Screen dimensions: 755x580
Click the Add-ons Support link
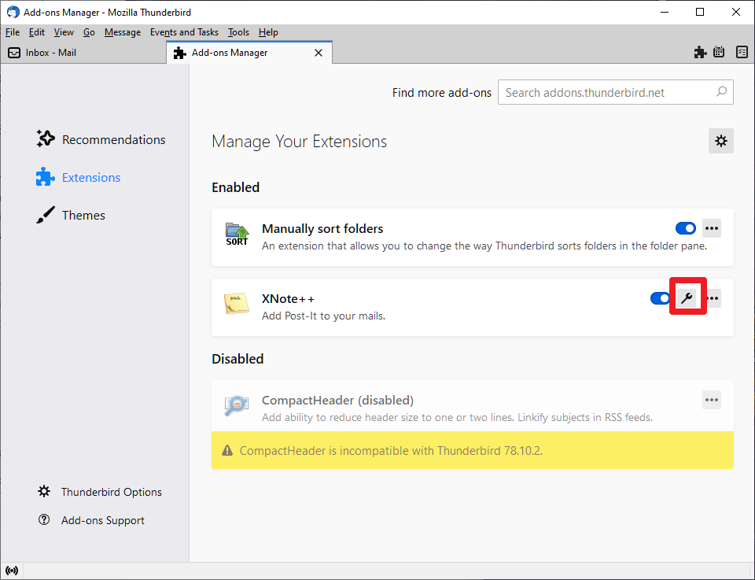[x=102, y=520]
